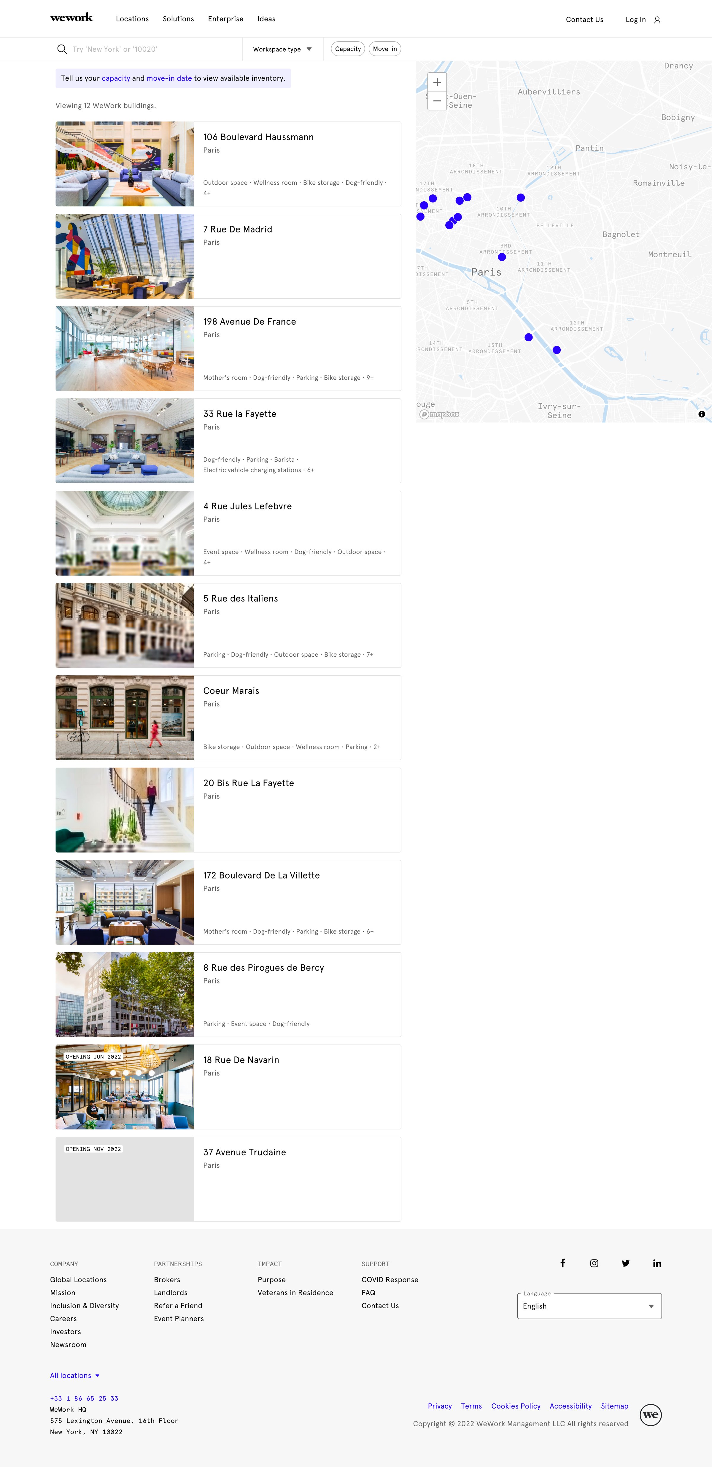Select the map pin near 19th Arrondissement

pyautogui.click(x=521, y=198)
